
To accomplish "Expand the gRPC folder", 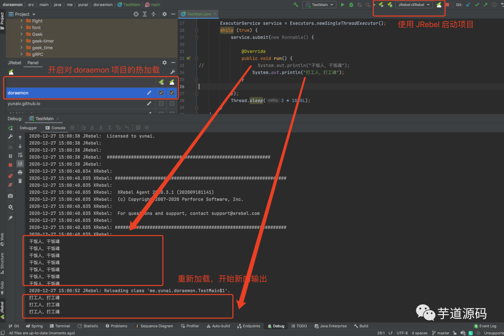I will (21, 54).
